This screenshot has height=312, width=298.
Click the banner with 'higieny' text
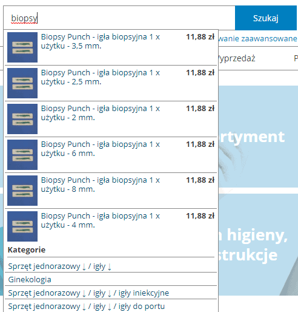tap(258, 245)
